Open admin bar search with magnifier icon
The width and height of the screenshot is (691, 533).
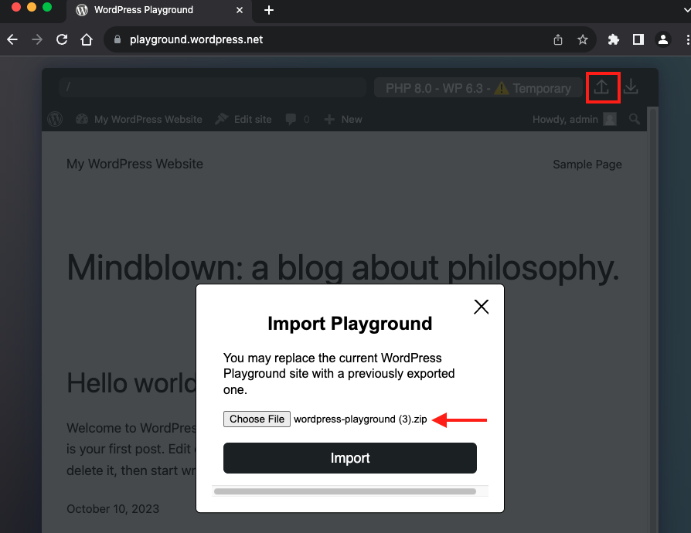pos(634,119)
